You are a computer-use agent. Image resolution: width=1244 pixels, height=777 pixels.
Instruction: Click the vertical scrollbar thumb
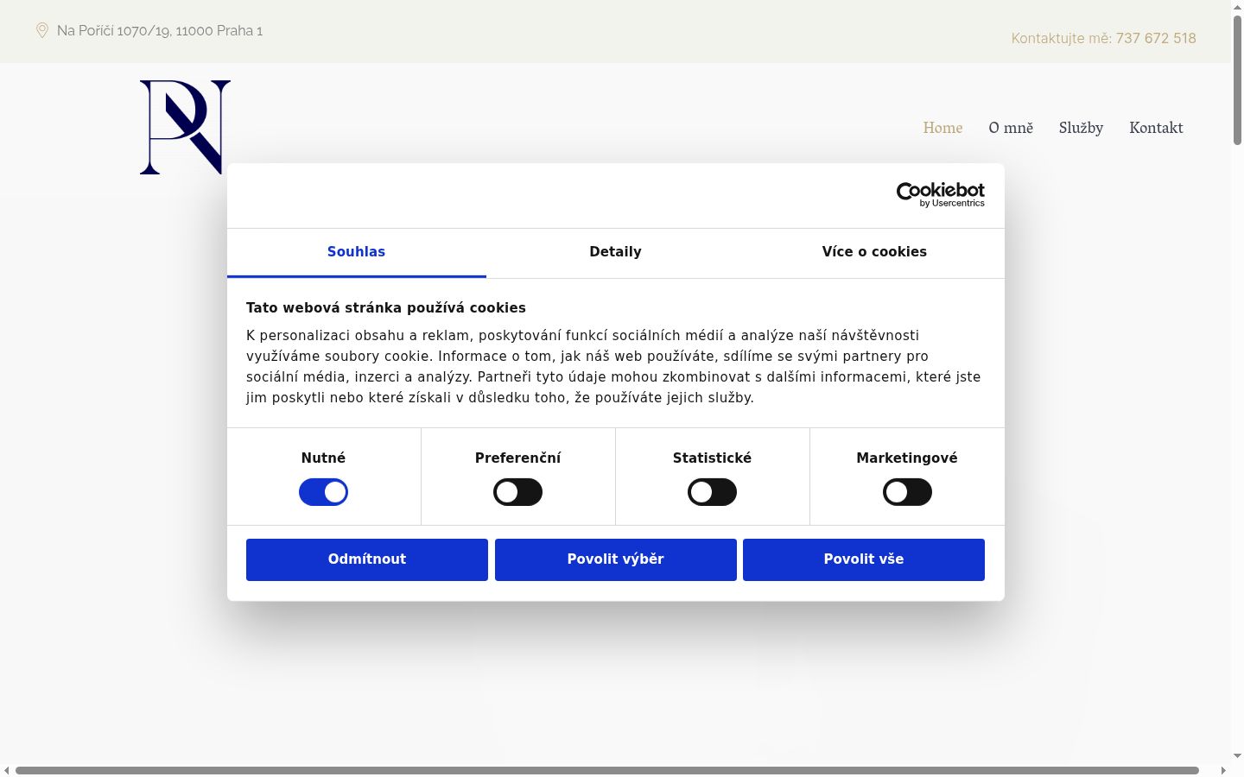click(x=1237, y=79)
